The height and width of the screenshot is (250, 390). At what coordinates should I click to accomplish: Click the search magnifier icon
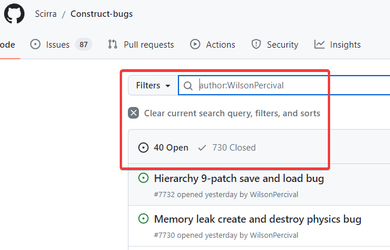(188, 86)
